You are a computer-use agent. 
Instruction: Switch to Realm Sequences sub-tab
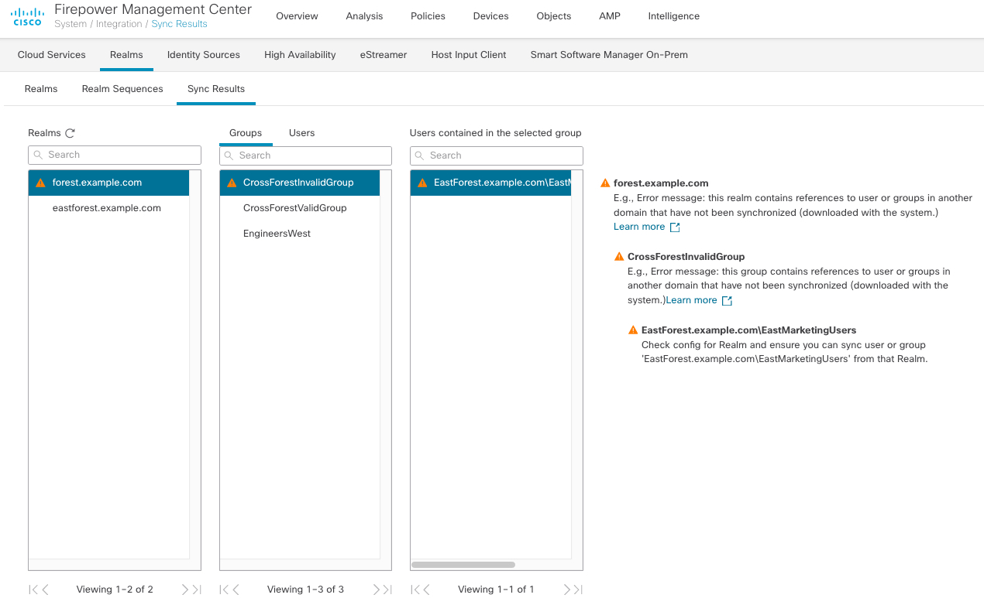click(122, 89)
